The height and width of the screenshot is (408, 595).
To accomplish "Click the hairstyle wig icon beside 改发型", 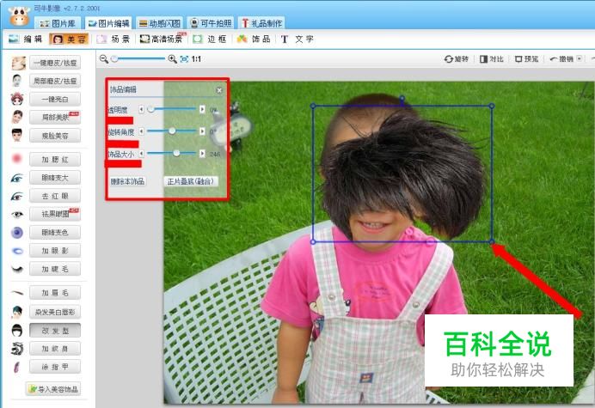I will [x=16, y=331].
